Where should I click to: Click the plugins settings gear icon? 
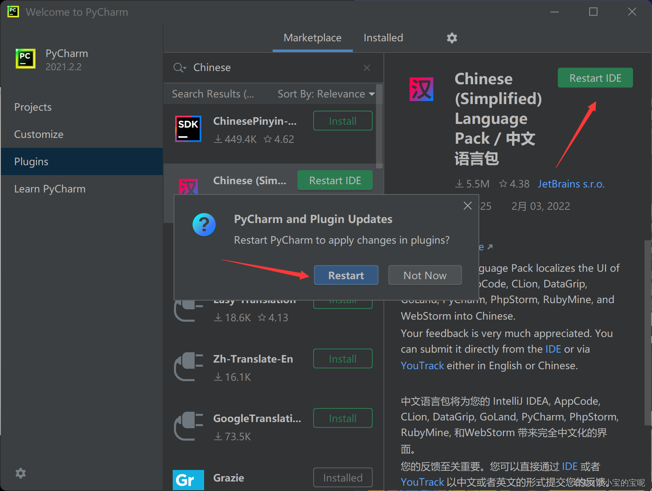pyautogui.click(x=452, y=38)
